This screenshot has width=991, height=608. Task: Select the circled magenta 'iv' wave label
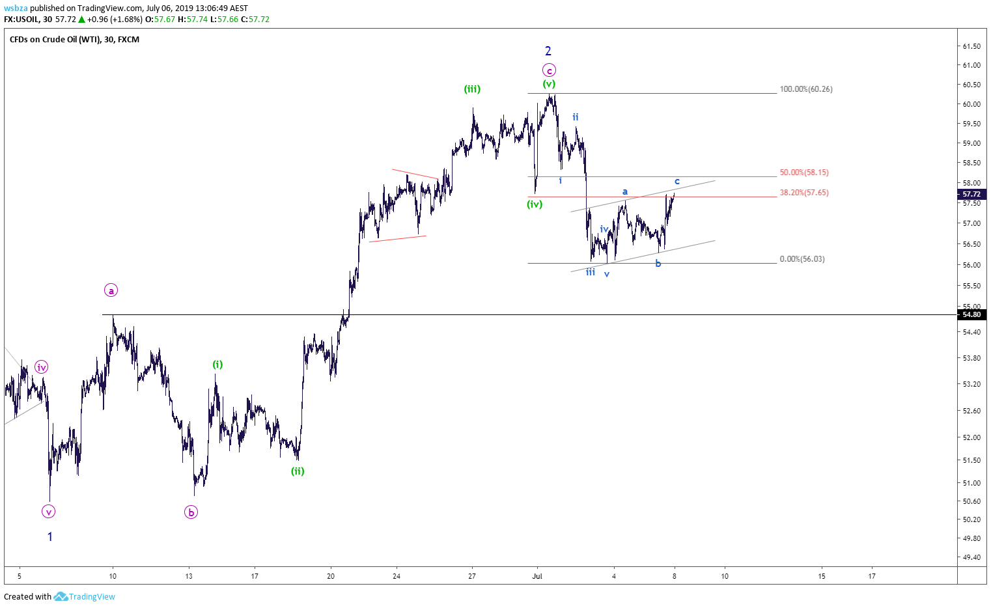pyautogui.click(x=42, y=367)
